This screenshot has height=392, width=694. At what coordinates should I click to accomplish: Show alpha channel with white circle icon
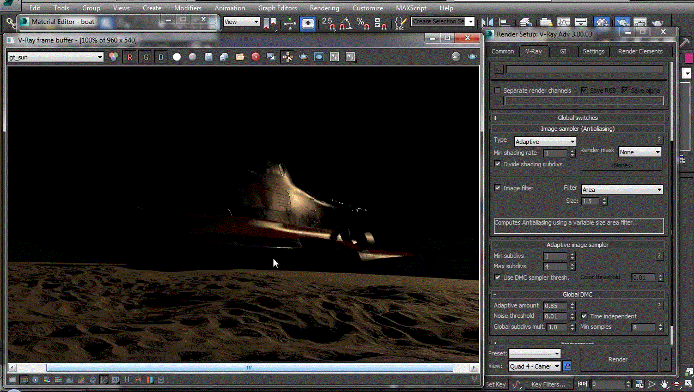tap(177, 57)
